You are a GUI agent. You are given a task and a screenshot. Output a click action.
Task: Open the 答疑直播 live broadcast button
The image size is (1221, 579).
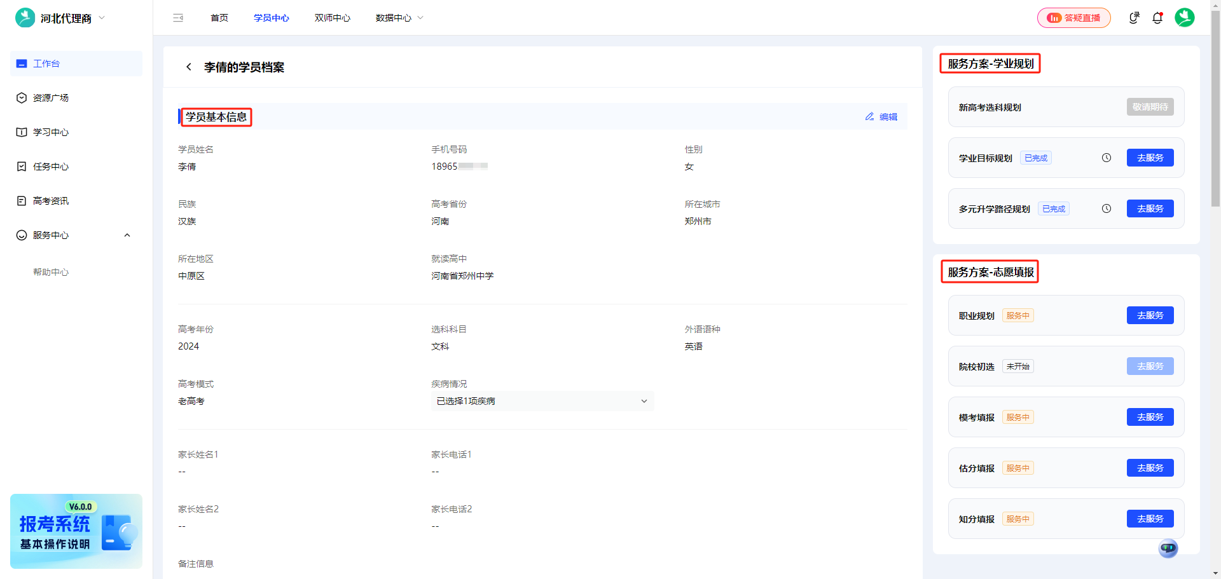click(x=1073, y=17)
